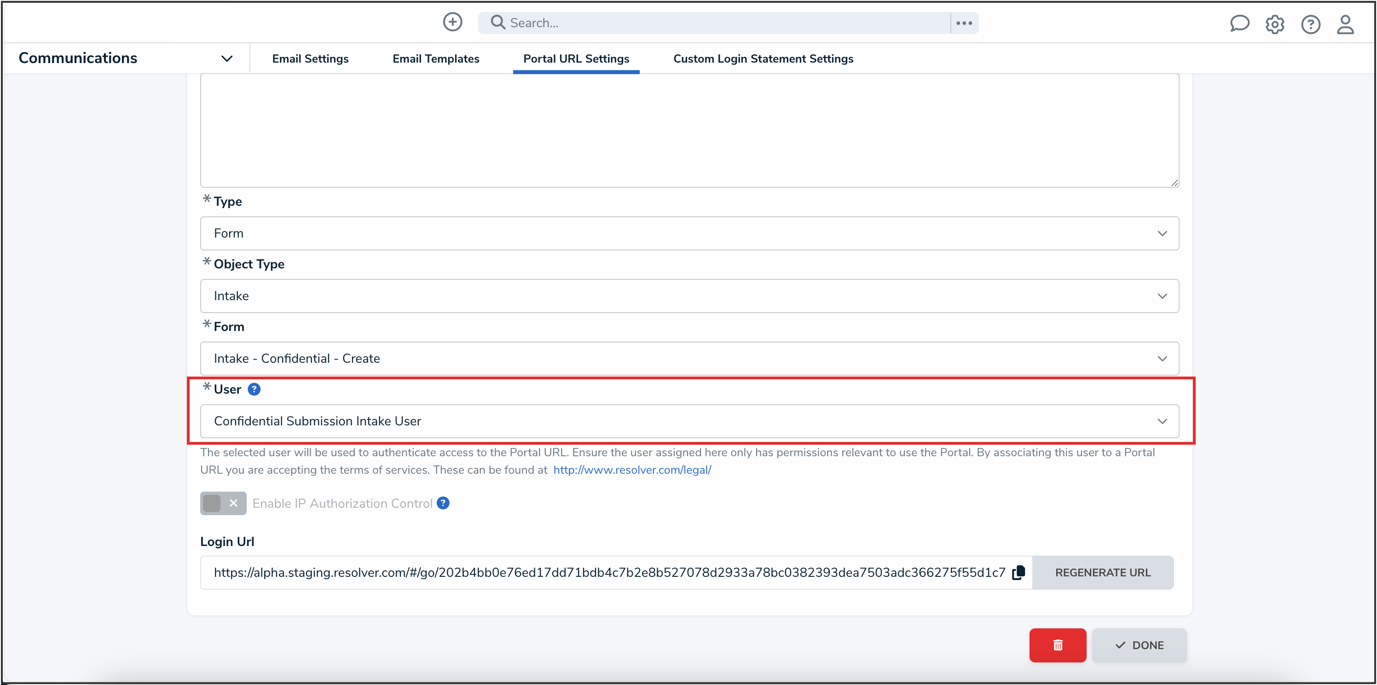The height and width of the screenshot is (685, 1377).
Task: Open the user profile icon
Action: click(1345, 24)
